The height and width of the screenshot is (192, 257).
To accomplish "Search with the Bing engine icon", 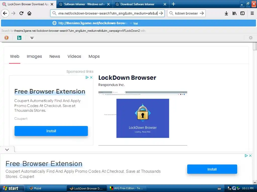I will [x=19, y=38].
